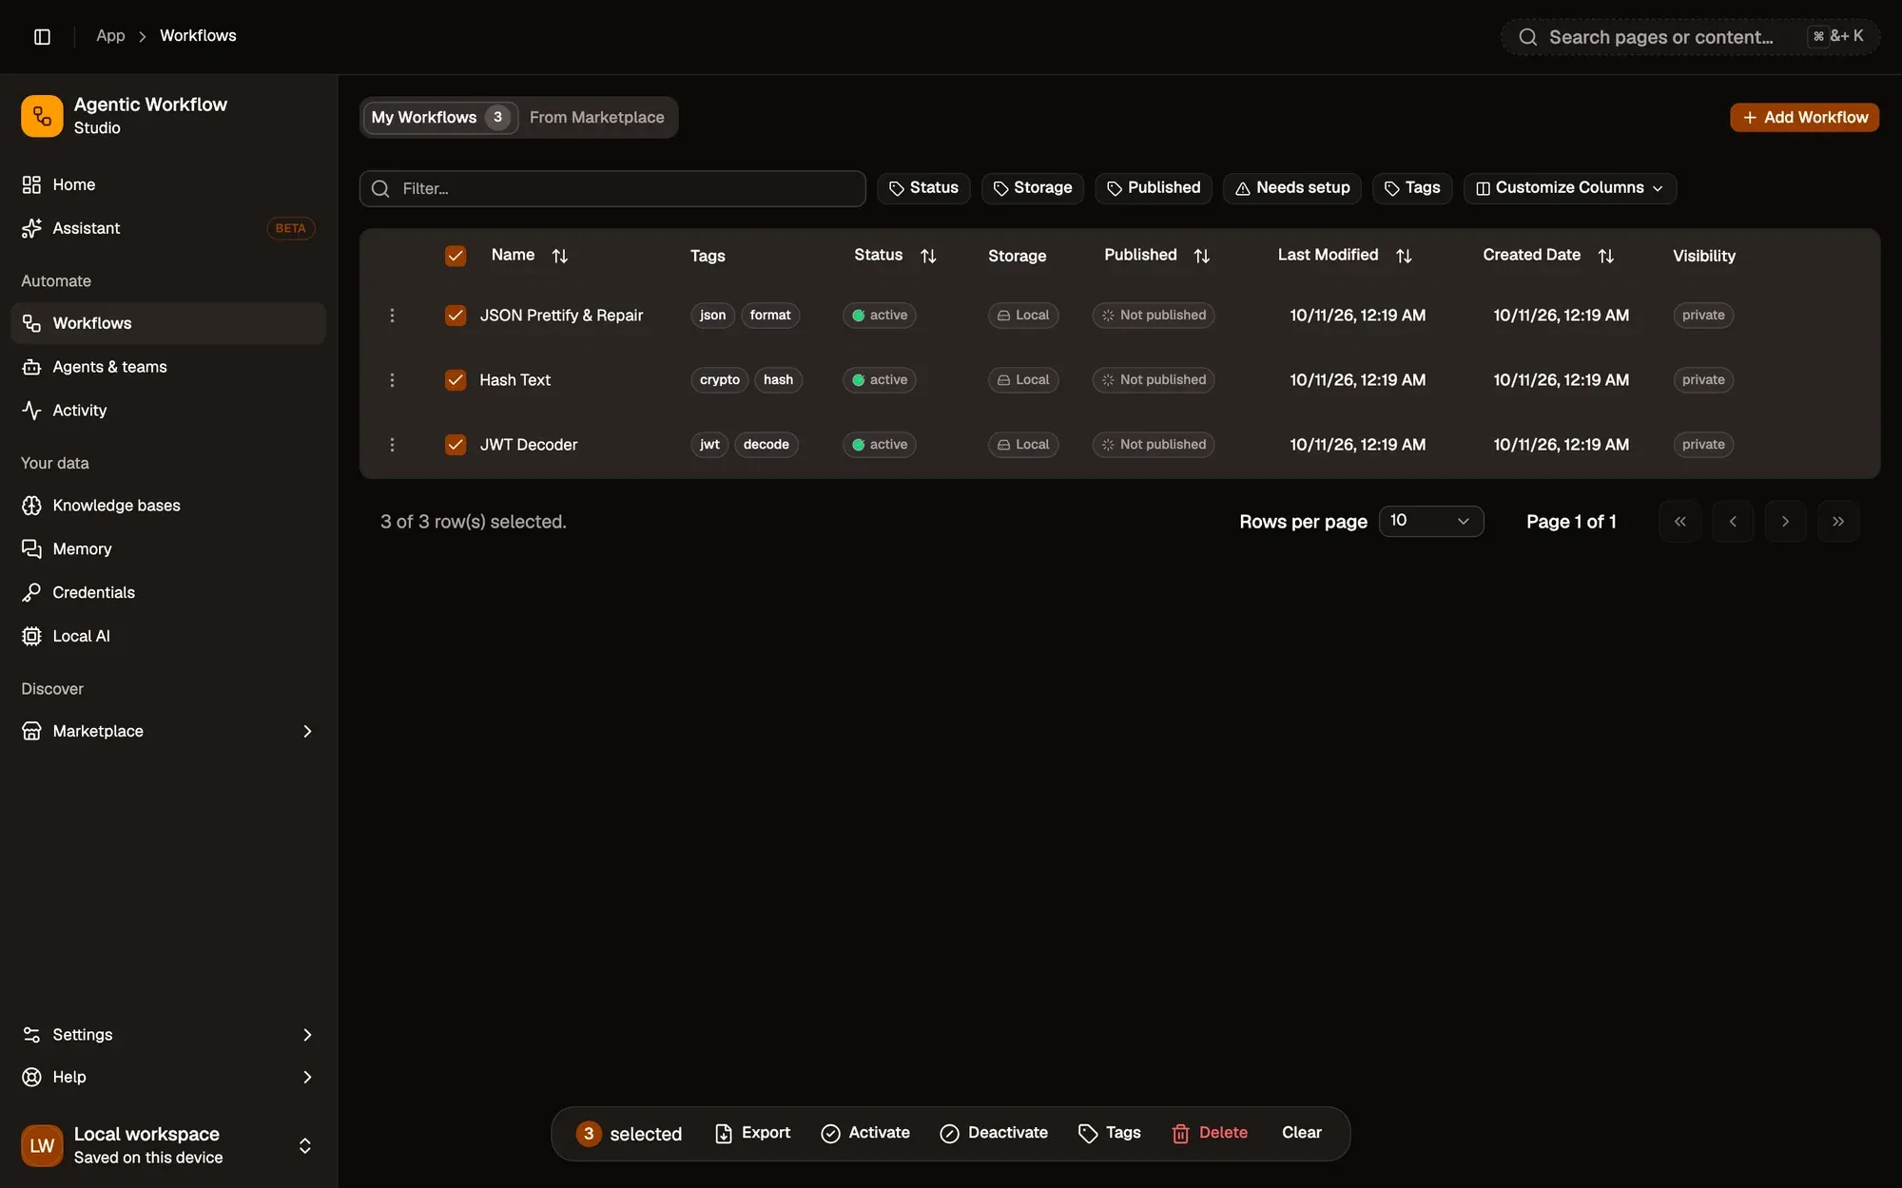Sort by Created Date arrows

click(1606, 256)
